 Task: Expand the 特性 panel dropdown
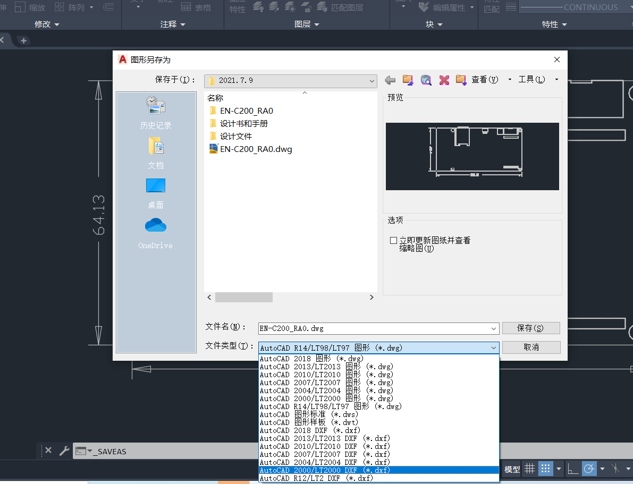tap(554, 24)
